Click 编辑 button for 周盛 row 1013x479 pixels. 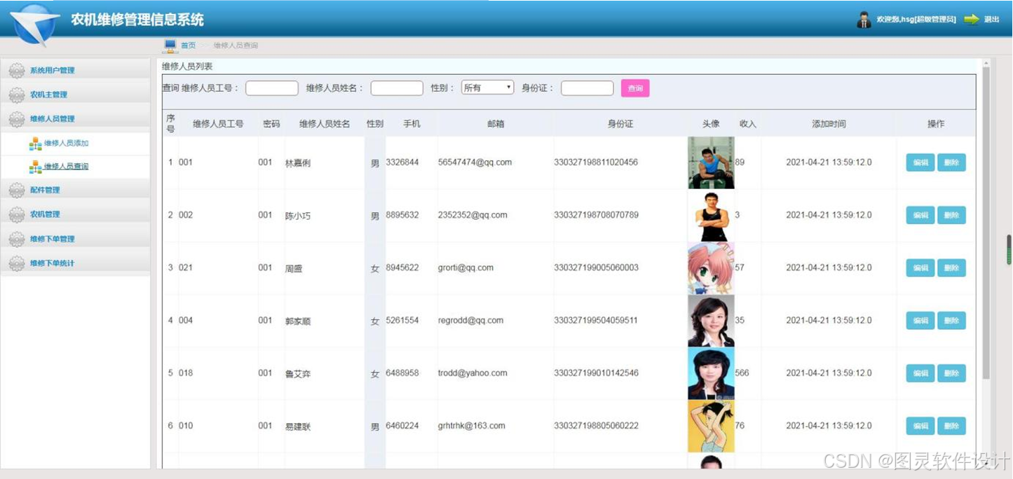click(920, 268)
